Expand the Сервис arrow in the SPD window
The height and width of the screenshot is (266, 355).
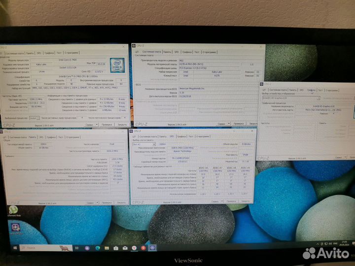click(x=222, y=201)
